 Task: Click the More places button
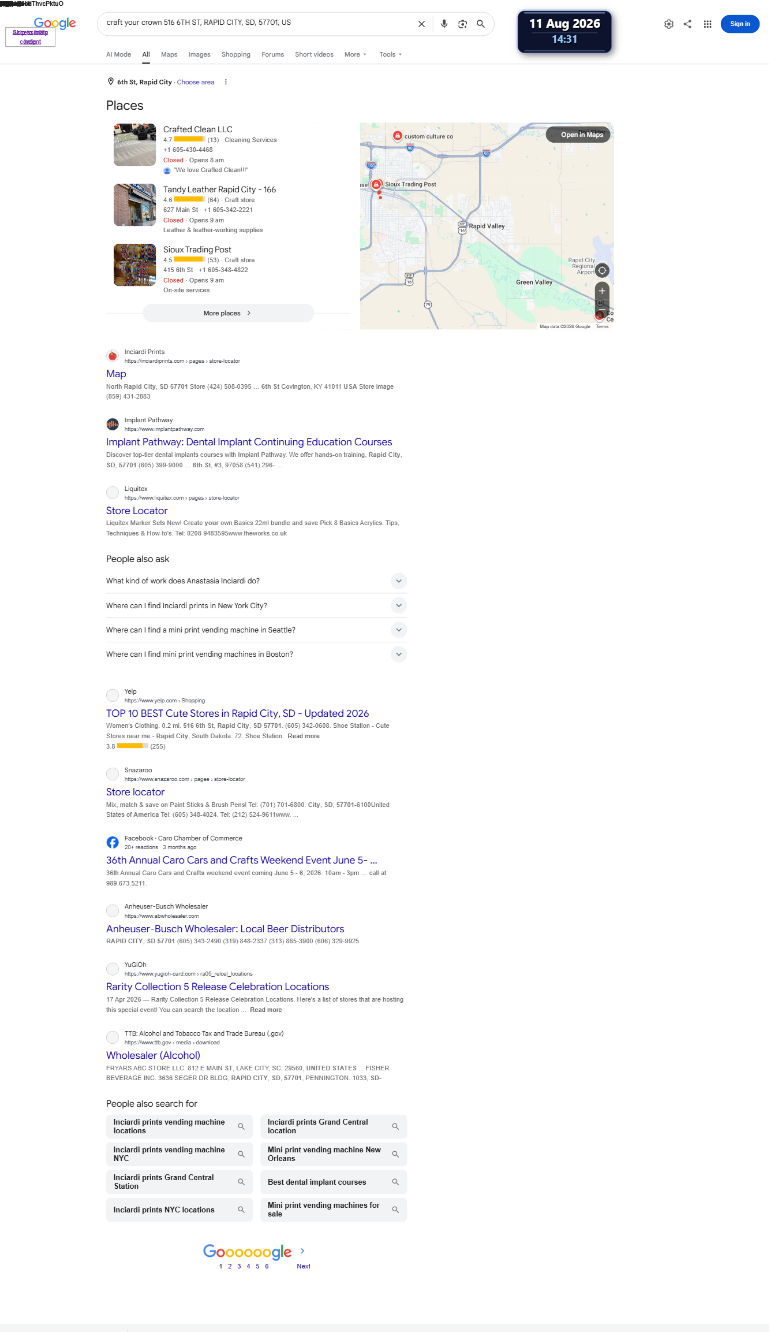228,313
